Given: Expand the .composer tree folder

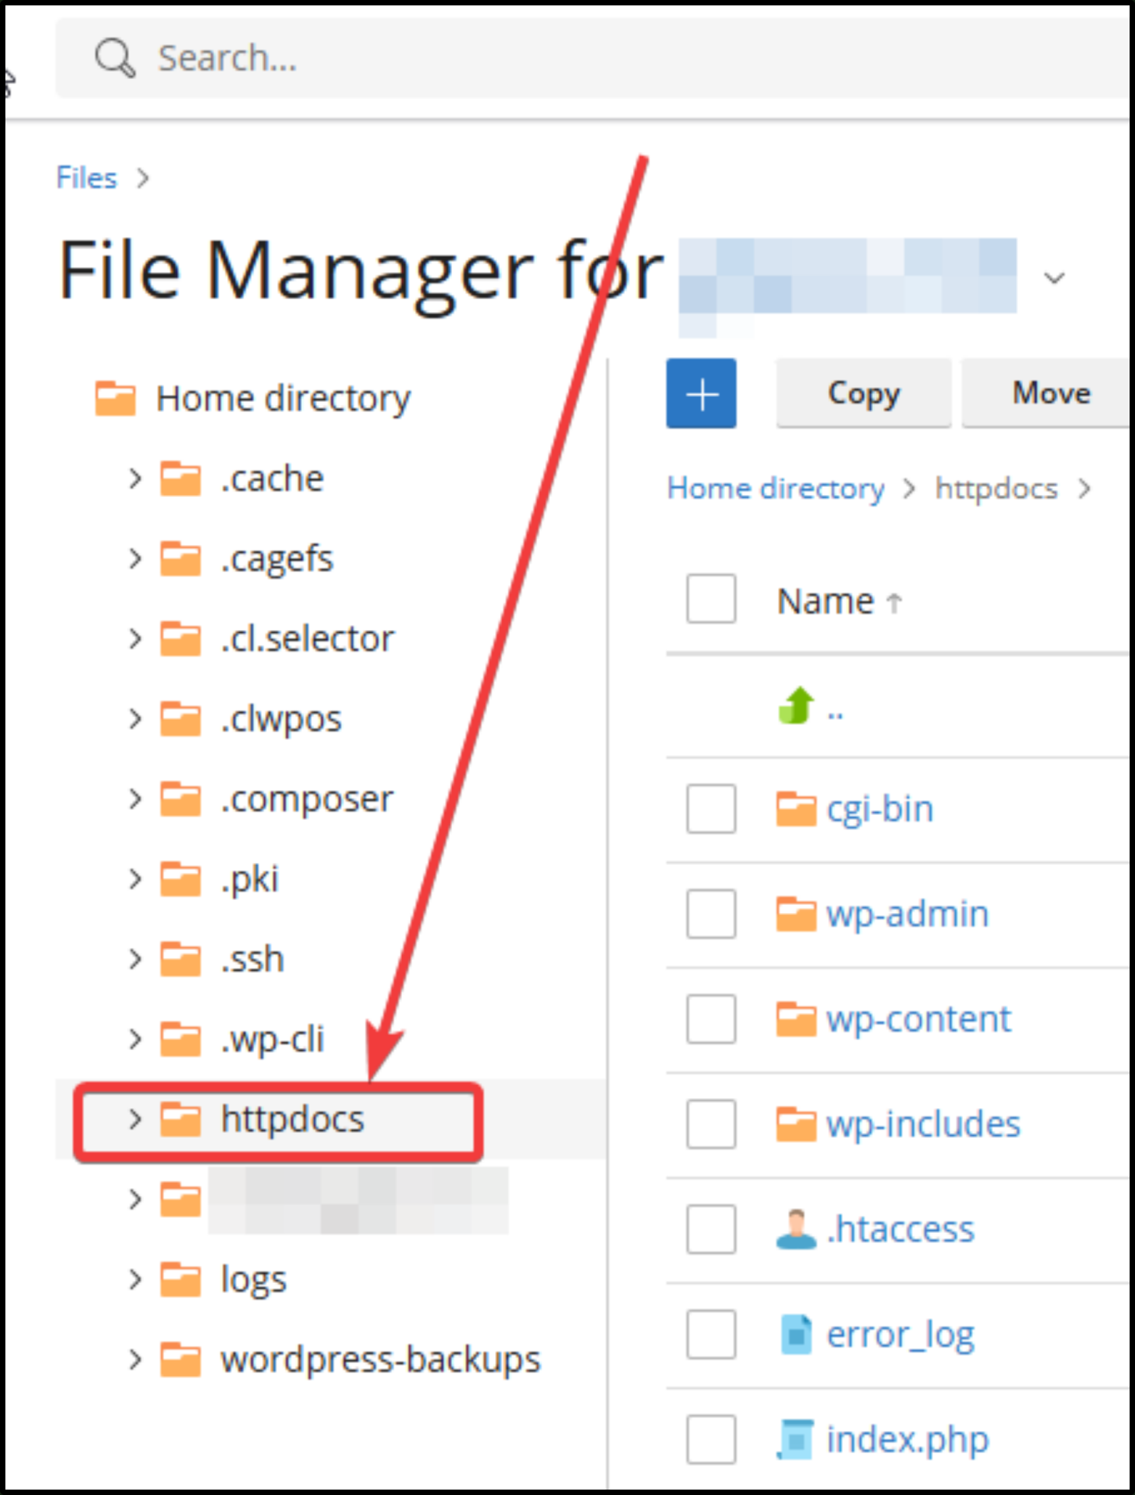Looking at the screenshot, I should (x=135, y=799).
